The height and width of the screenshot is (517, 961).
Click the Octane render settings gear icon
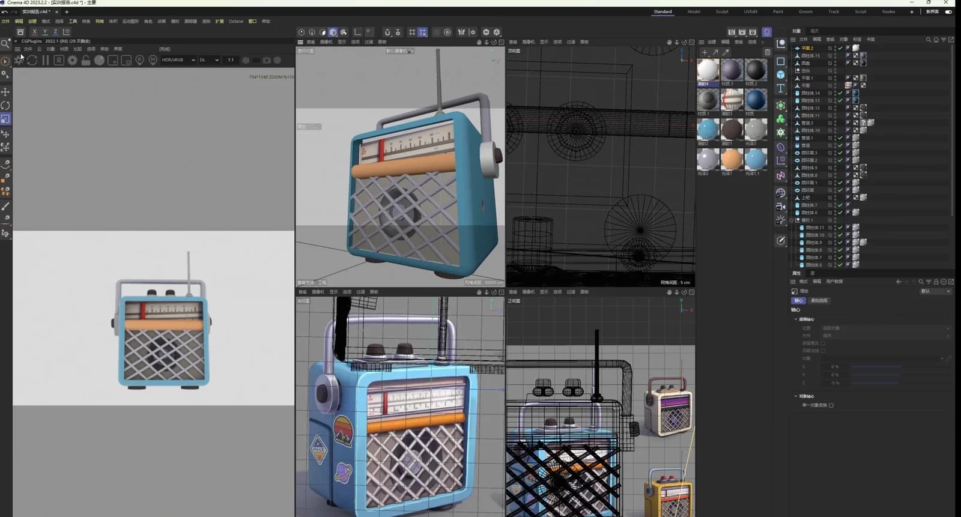tap(72, 60)
